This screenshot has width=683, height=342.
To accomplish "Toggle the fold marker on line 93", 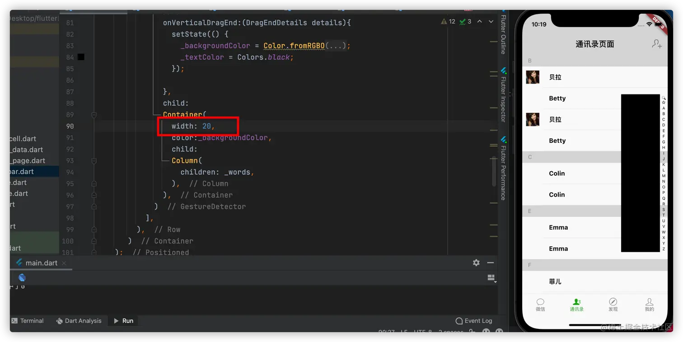I will 94,161.
